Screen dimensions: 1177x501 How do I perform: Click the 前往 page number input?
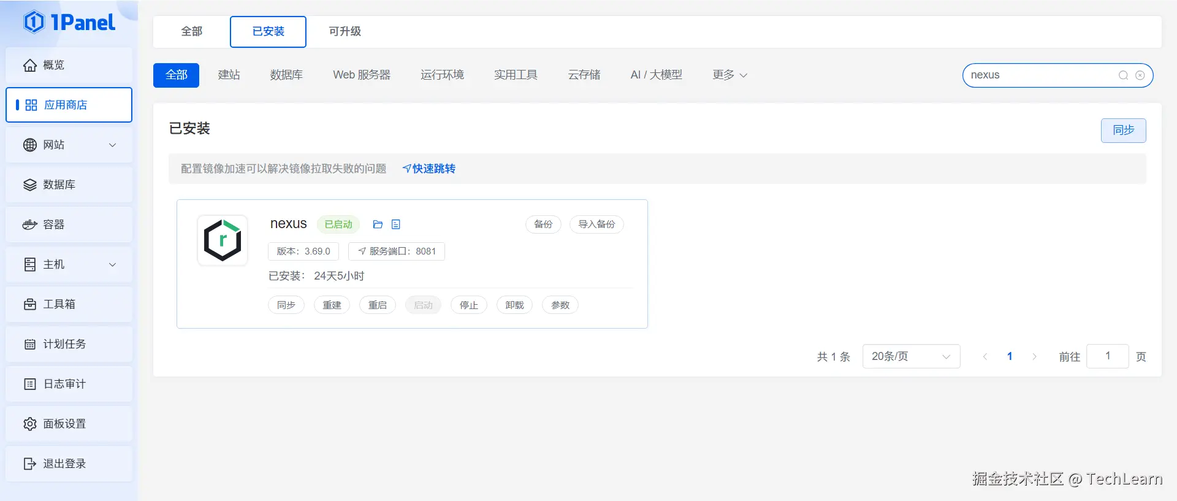click(1108, 356)
